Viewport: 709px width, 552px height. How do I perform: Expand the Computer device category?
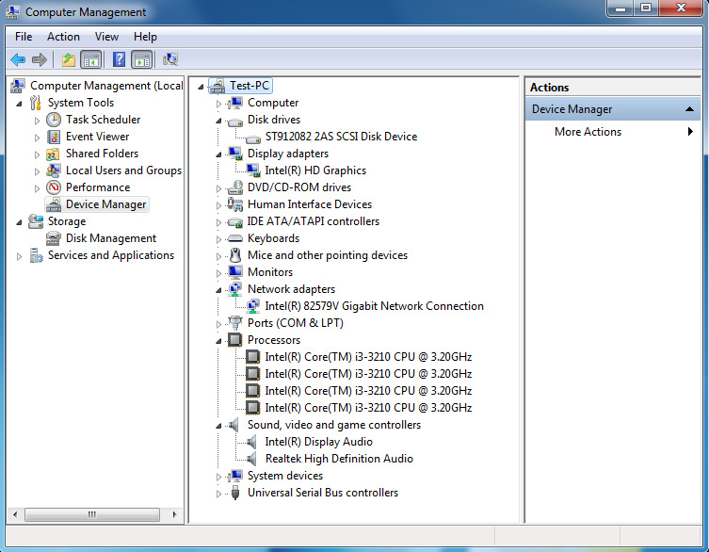(218, 104)
